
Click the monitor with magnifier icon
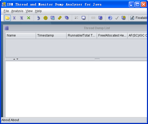coord(53,18)
